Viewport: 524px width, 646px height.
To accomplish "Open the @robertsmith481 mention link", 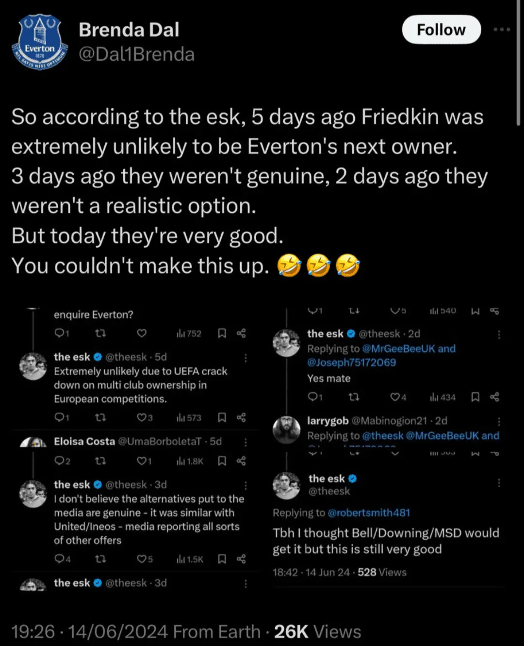I will (369, 513).
